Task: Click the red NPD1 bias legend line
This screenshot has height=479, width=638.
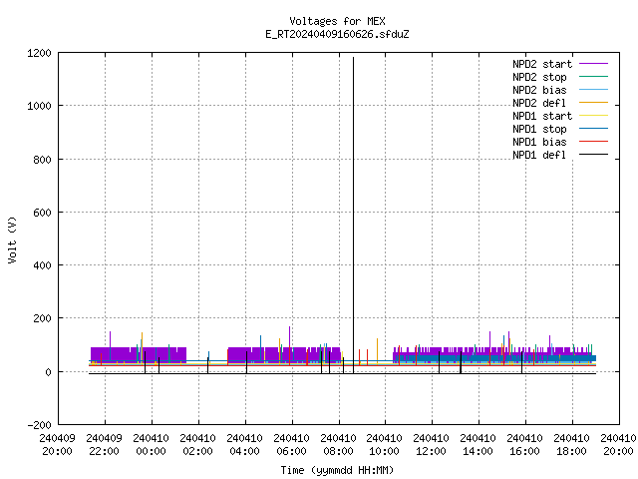Action: pyautogui.click(x=594, y=142)
